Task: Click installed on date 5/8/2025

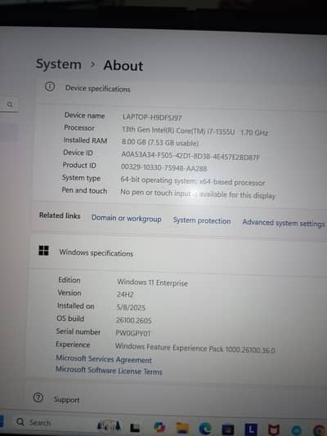Action: click(131, 307)
